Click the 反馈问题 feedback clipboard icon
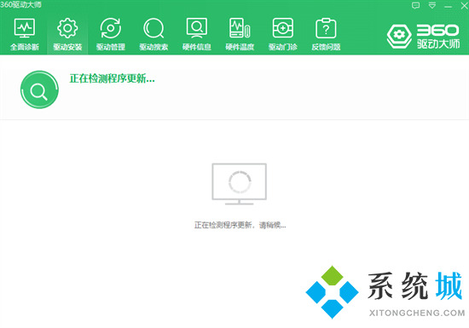Viewport: 469px width, 328px height. click(326, 28)
